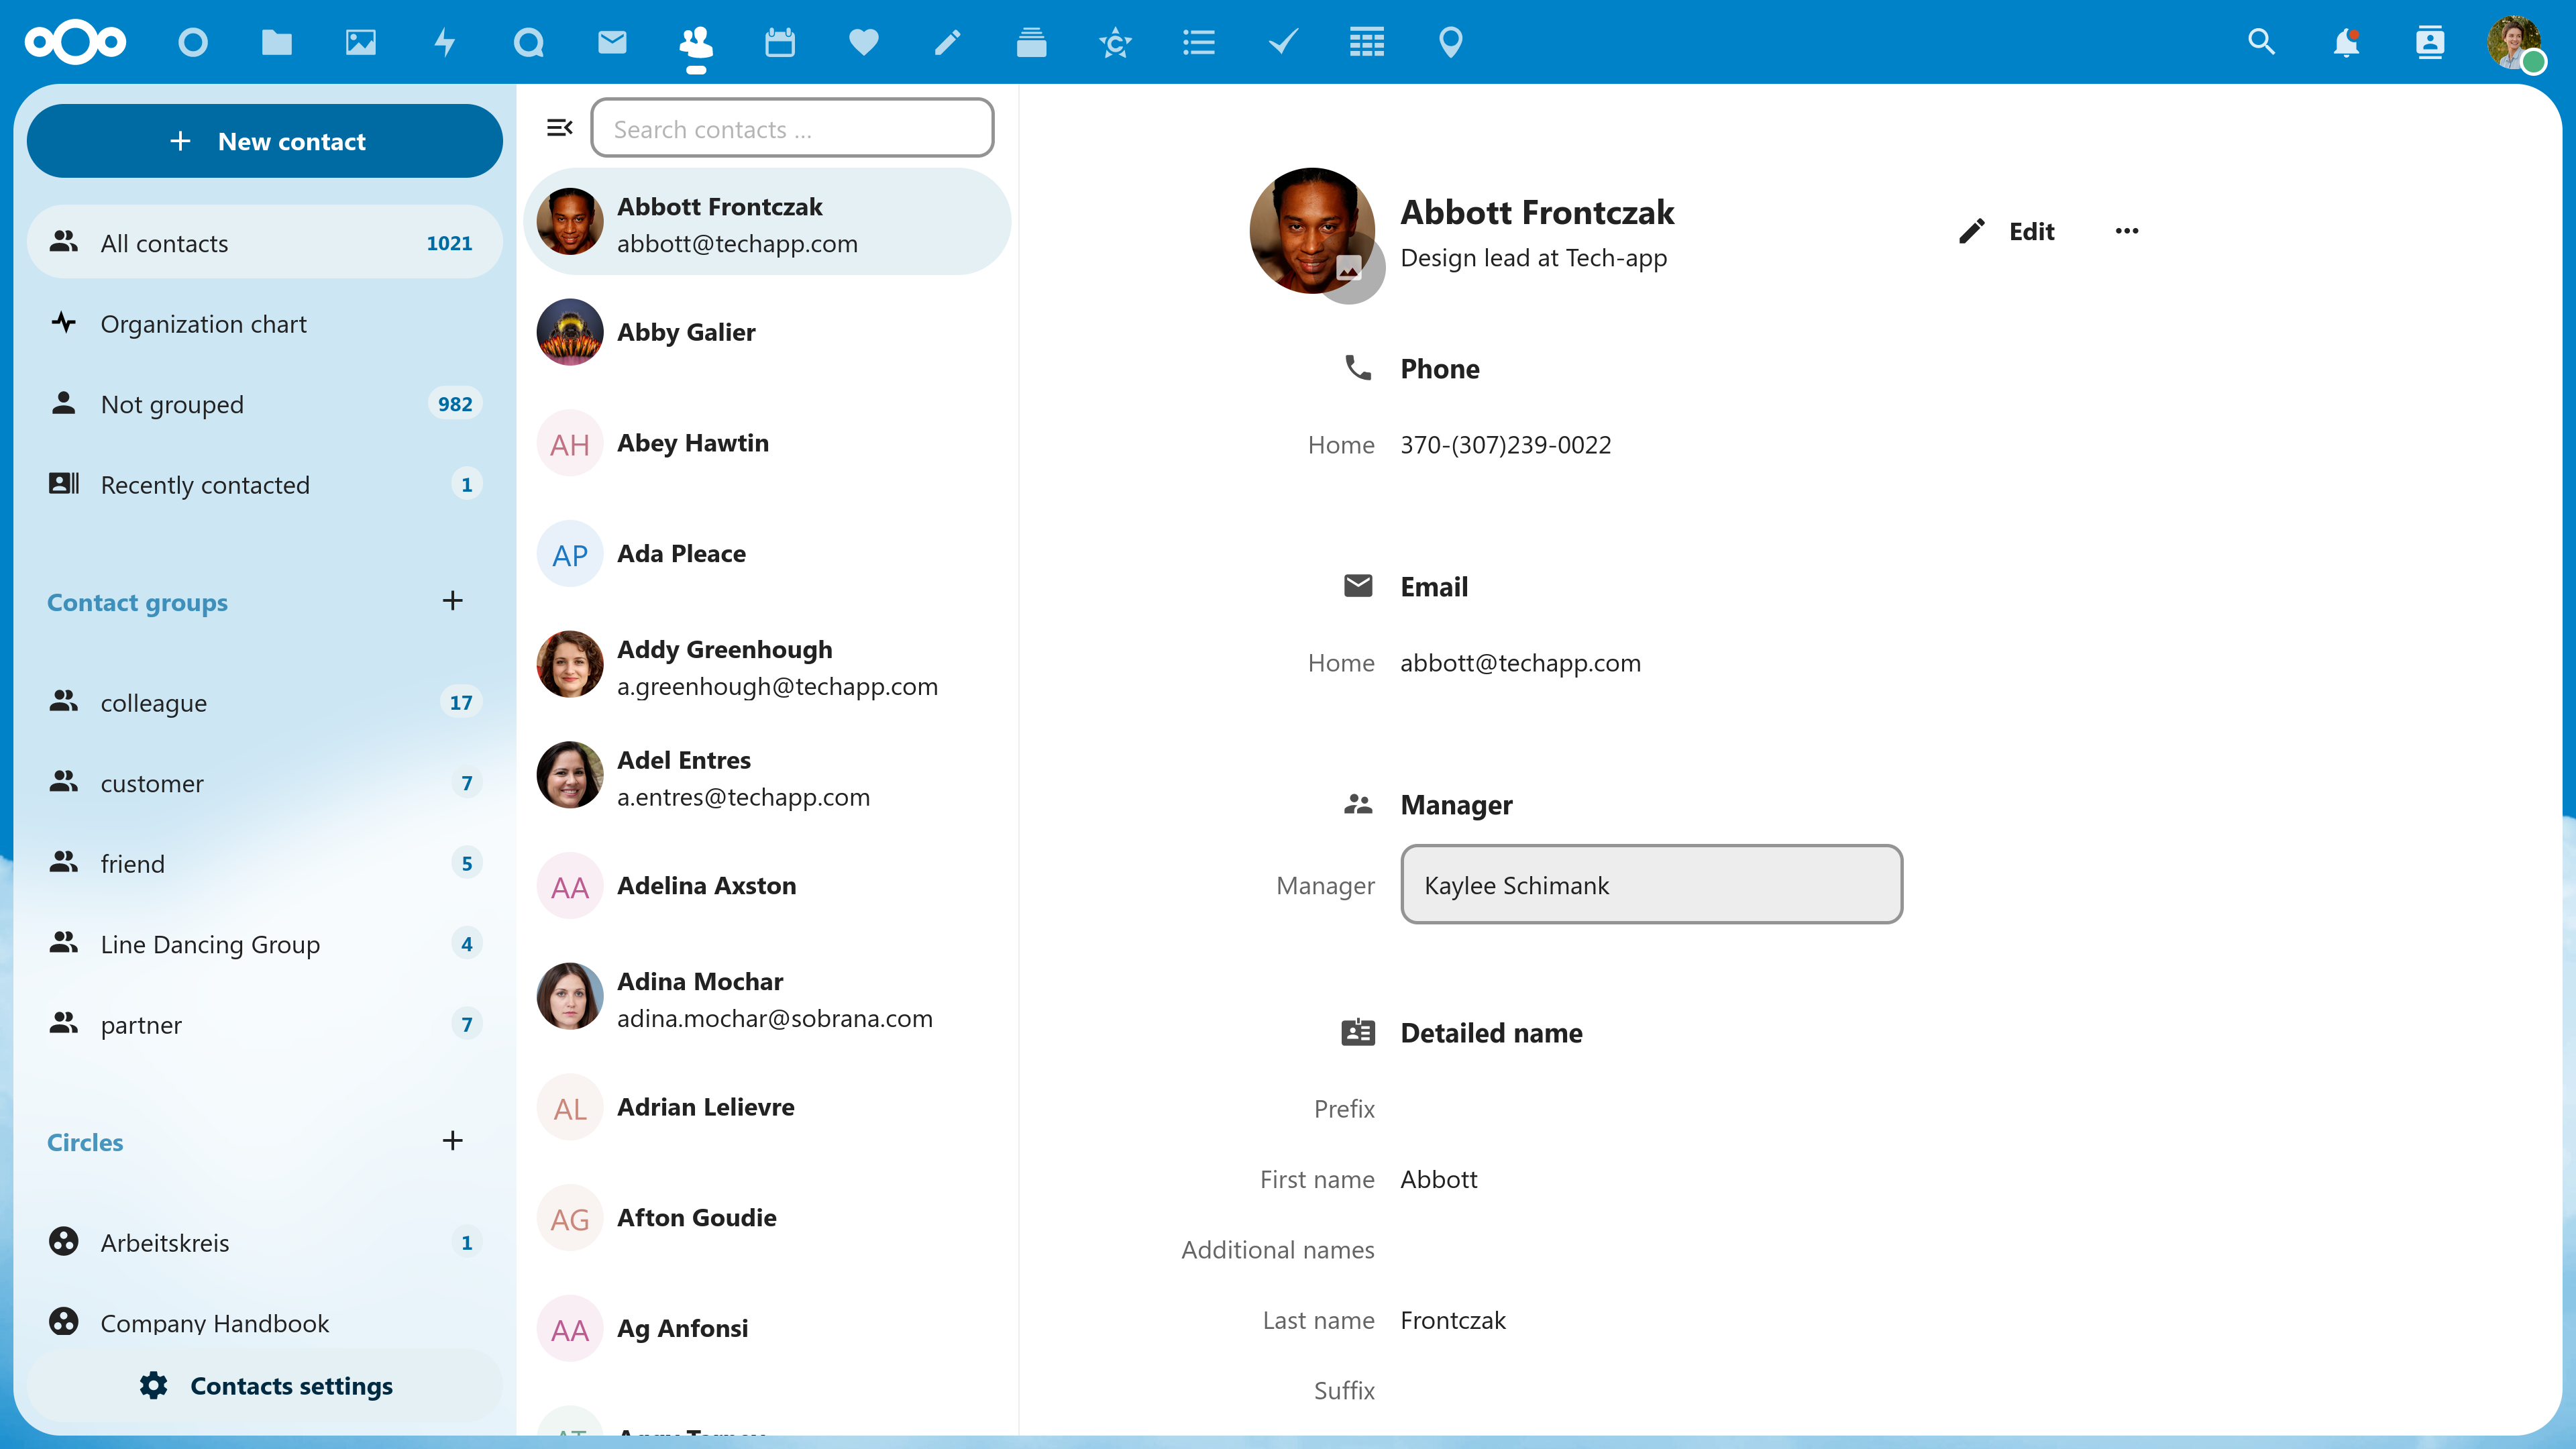Open Arbeitskreis circle
This screenshot has height=1449, width=2576.
pyautogui.click(x=265, y=1243)
